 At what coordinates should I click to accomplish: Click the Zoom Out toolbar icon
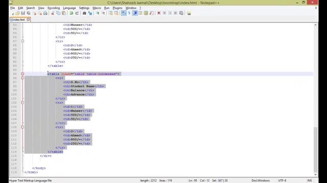(103, 13)
